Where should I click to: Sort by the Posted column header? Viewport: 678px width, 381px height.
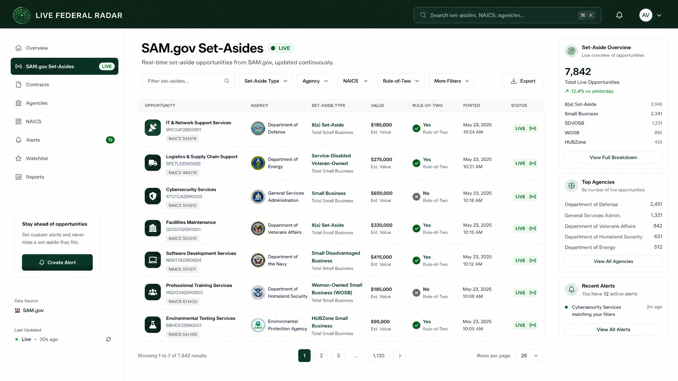471,105
